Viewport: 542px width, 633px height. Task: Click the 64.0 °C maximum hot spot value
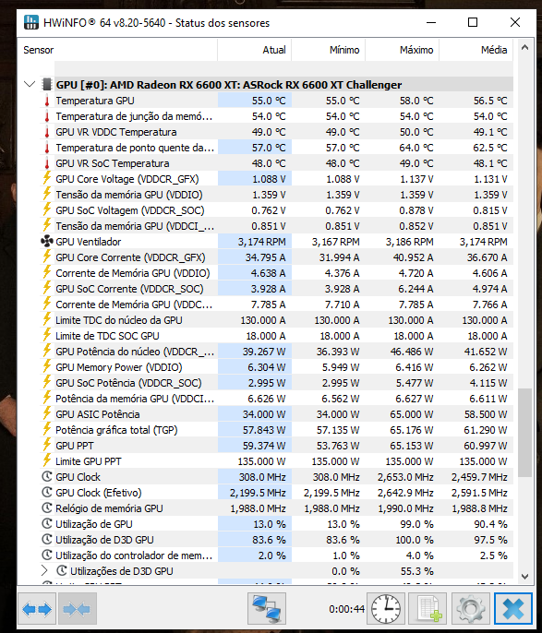pos(416,148)
